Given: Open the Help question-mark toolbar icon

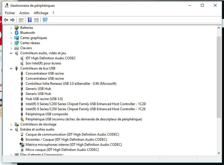Looking at the screenshot, I should pos(30,20).
